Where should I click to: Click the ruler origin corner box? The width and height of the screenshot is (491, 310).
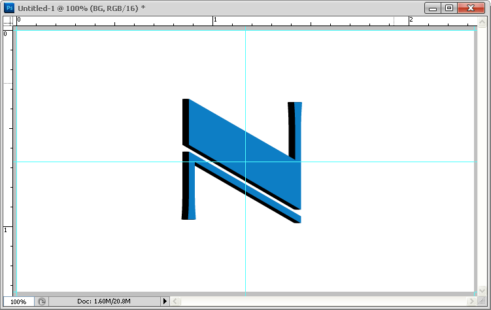(7, 20)
